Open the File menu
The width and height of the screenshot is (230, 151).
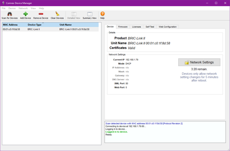coord(3,8)
